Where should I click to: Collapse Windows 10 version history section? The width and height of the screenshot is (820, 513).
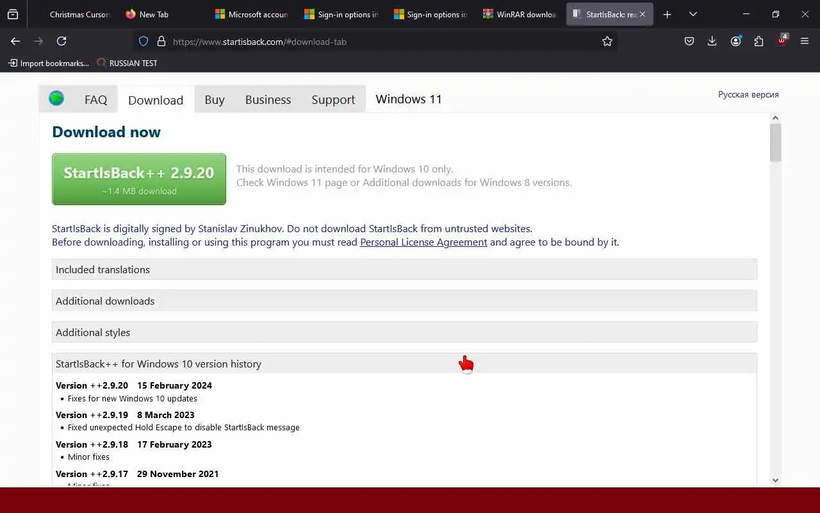pos(404,364)
